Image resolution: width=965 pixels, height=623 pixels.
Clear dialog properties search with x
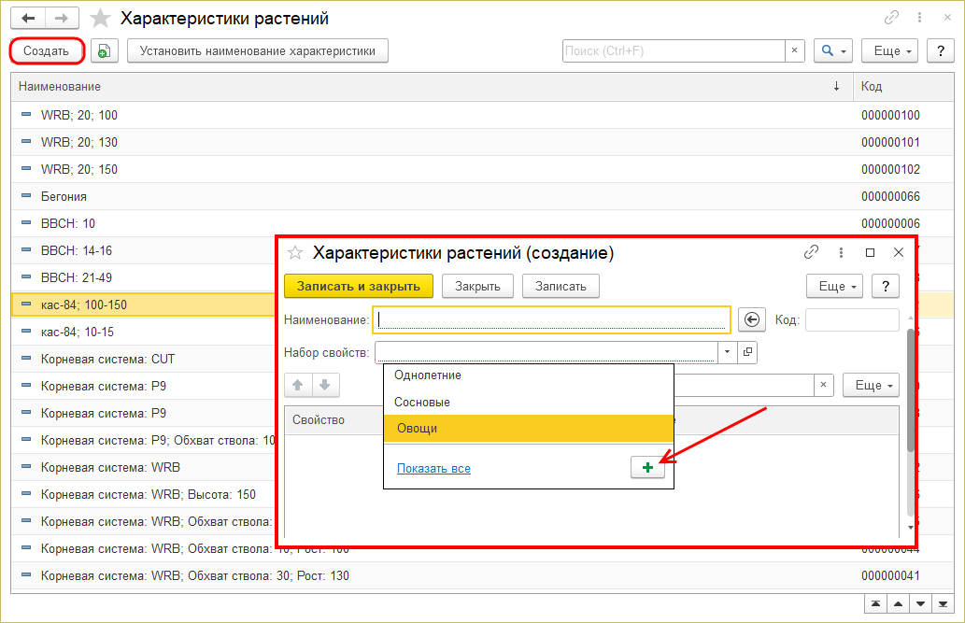pos(823,386)
